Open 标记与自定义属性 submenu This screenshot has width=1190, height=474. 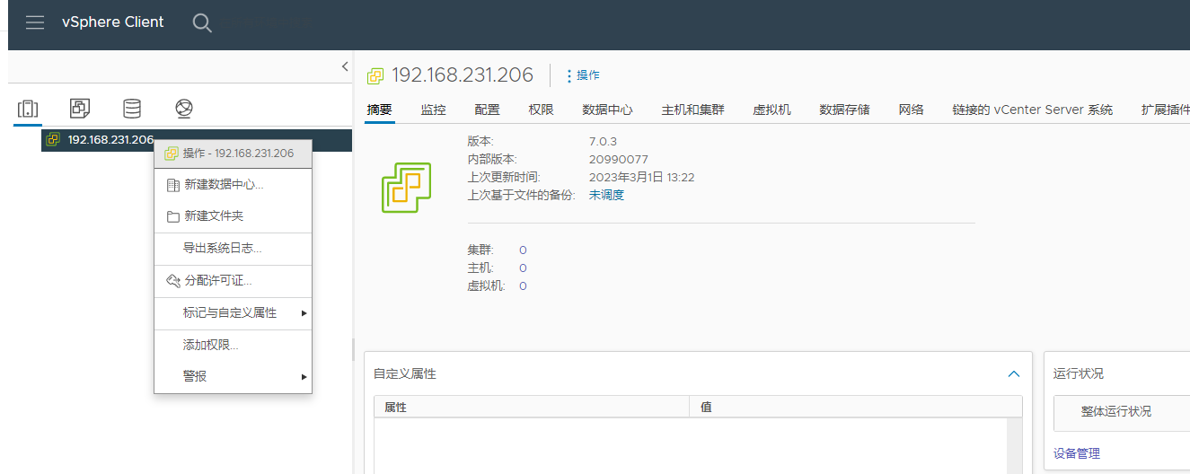coord(233,313)
